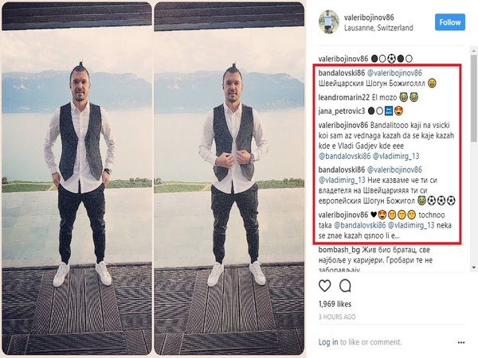Click the @vladimirg_13 mention in the fourth comment

pyautogui.click(x=396, y=156)
